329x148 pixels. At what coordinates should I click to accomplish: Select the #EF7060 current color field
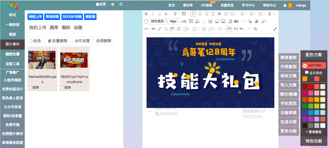click(x=314, y=65)
